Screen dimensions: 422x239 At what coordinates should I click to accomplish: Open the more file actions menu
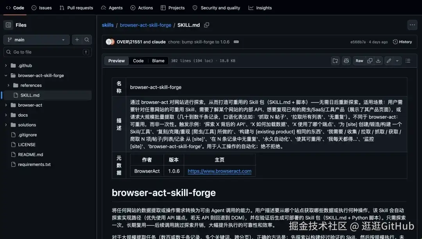click(412, 25)
